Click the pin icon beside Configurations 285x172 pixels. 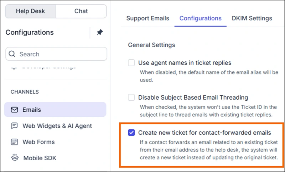pos(100,32)
